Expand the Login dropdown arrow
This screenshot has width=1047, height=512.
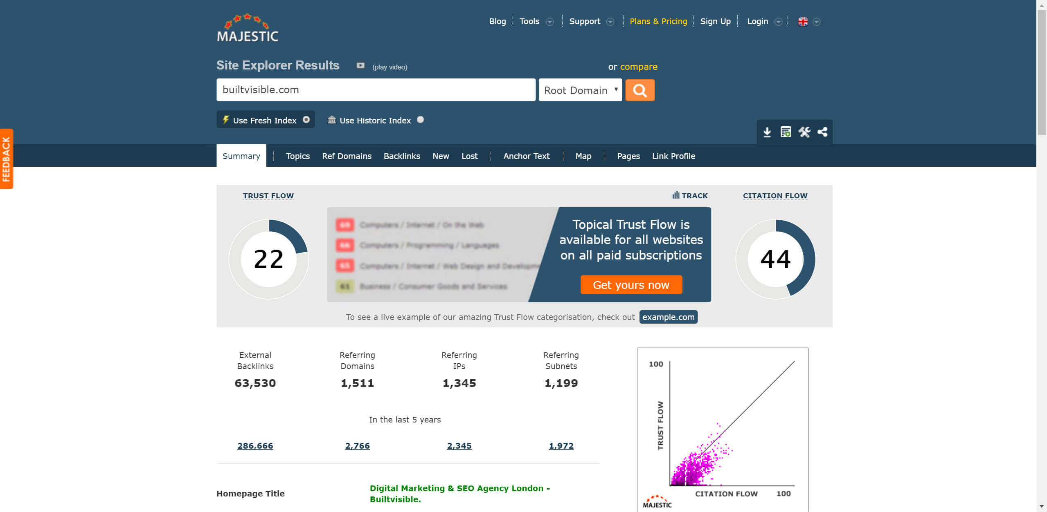click(779, 22)
